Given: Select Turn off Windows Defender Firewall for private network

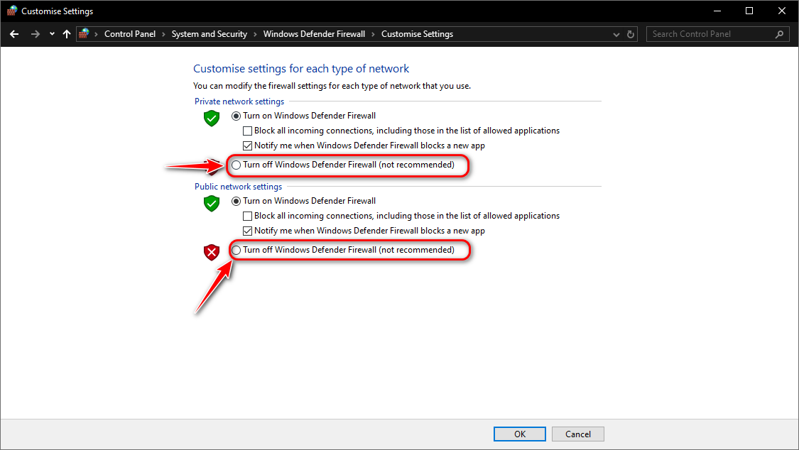Looking at the screenshot, I should [x=235, y=165].
